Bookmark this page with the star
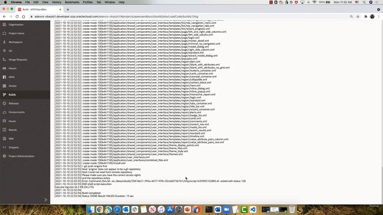This screenshot has height=215, width=383. click(358, 17)
